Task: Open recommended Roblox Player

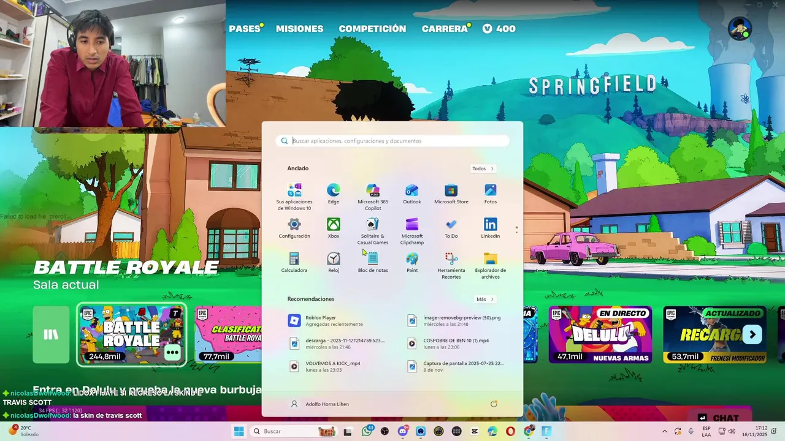Action: tap(334, 320)
